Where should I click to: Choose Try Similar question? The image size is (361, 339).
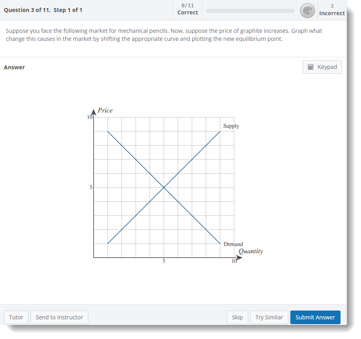[269, 317]
